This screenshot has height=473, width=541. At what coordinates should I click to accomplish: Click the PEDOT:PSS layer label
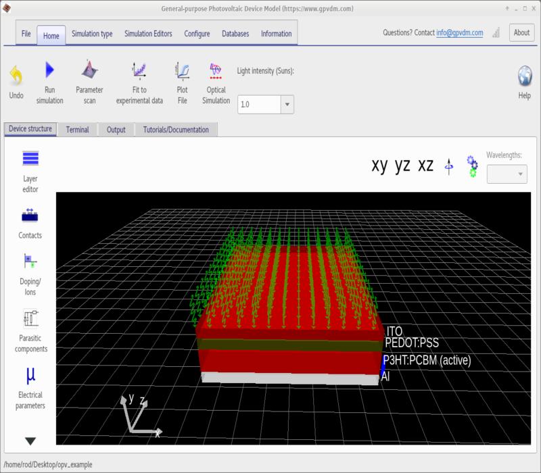(412, 343)
